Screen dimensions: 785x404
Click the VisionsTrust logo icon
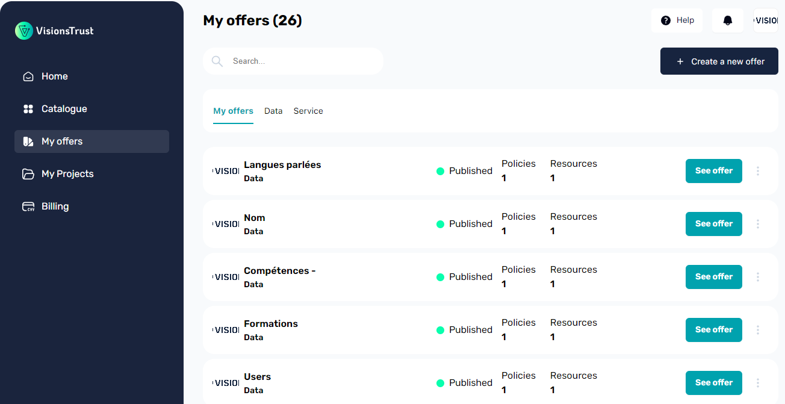point(24,31)
